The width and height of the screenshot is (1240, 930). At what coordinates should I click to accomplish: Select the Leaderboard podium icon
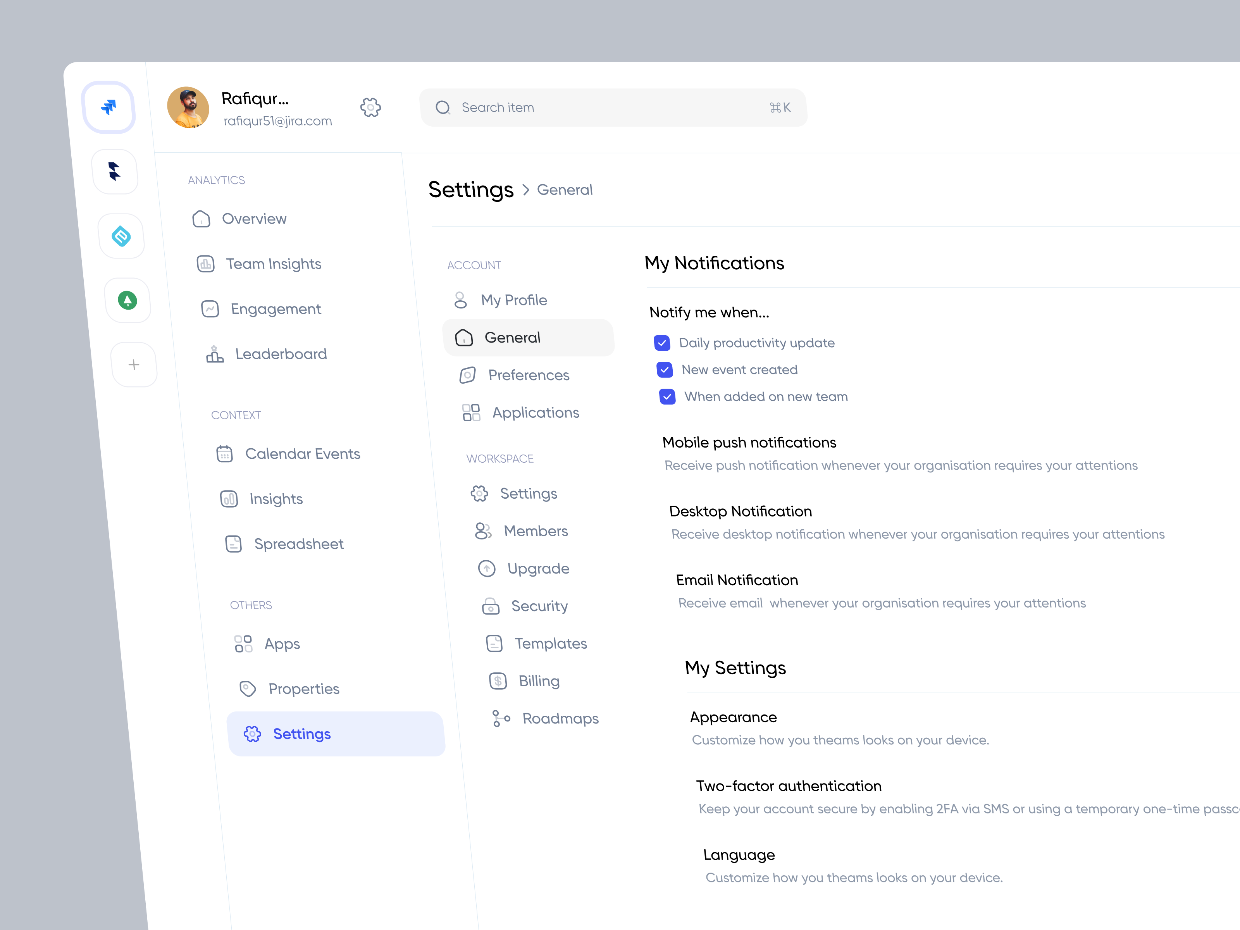(x=215, y=354)
